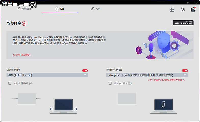Open the 如何提升通話體驗？ link

click(x=22, y=55)
